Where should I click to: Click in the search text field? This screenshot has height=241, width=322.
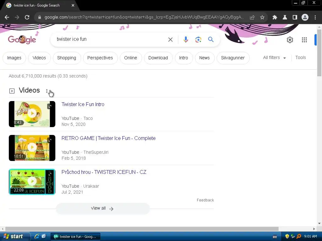(x=111, y=39)
